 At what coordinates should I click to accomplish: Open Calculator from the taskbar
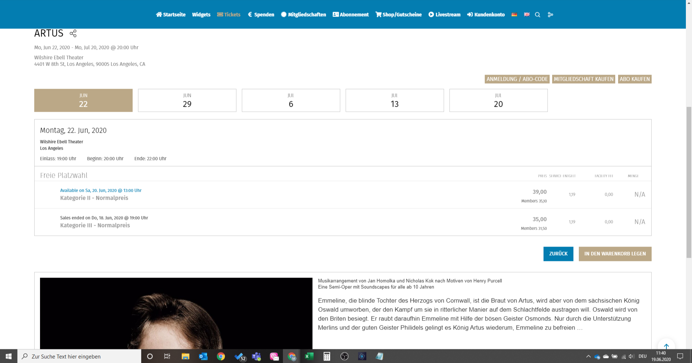click(327, 357)
